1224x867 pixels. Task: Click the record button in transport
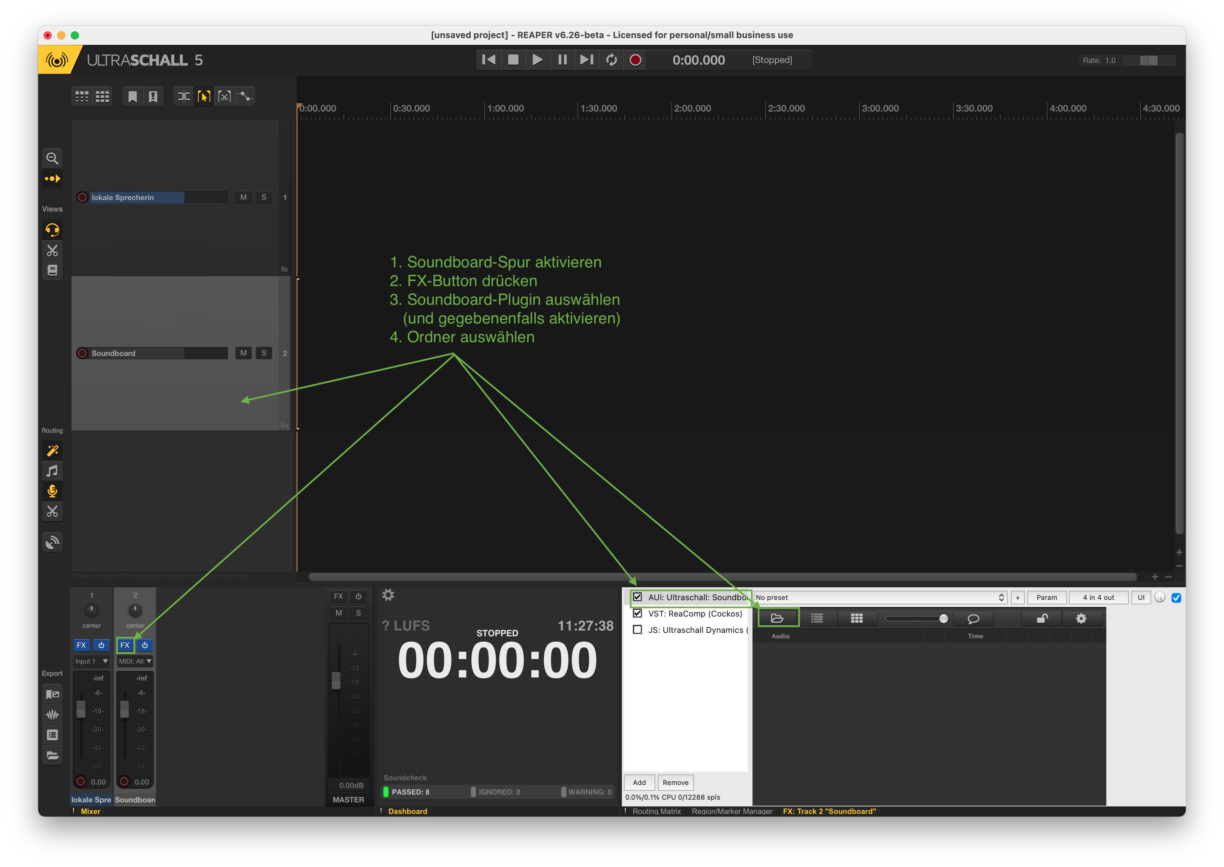[x=635, y=60]
